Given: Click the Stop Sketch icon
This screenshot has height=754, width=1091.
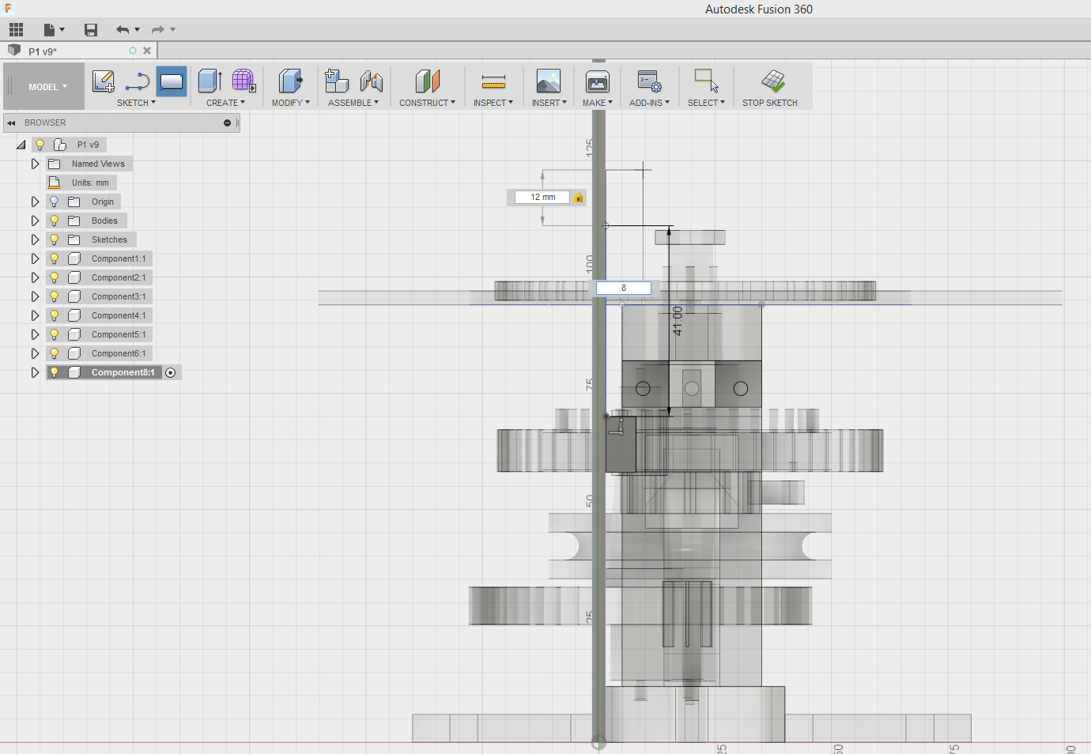Looking at the screenshot, I should [773, 81].
